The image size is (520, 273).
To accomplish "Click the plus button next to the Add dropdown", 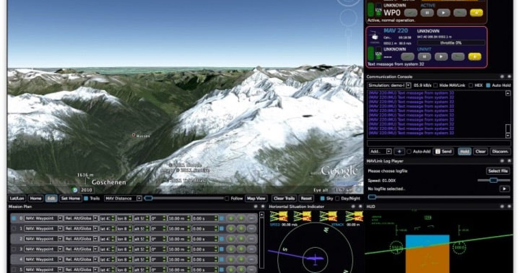I will tap(400, 151).
